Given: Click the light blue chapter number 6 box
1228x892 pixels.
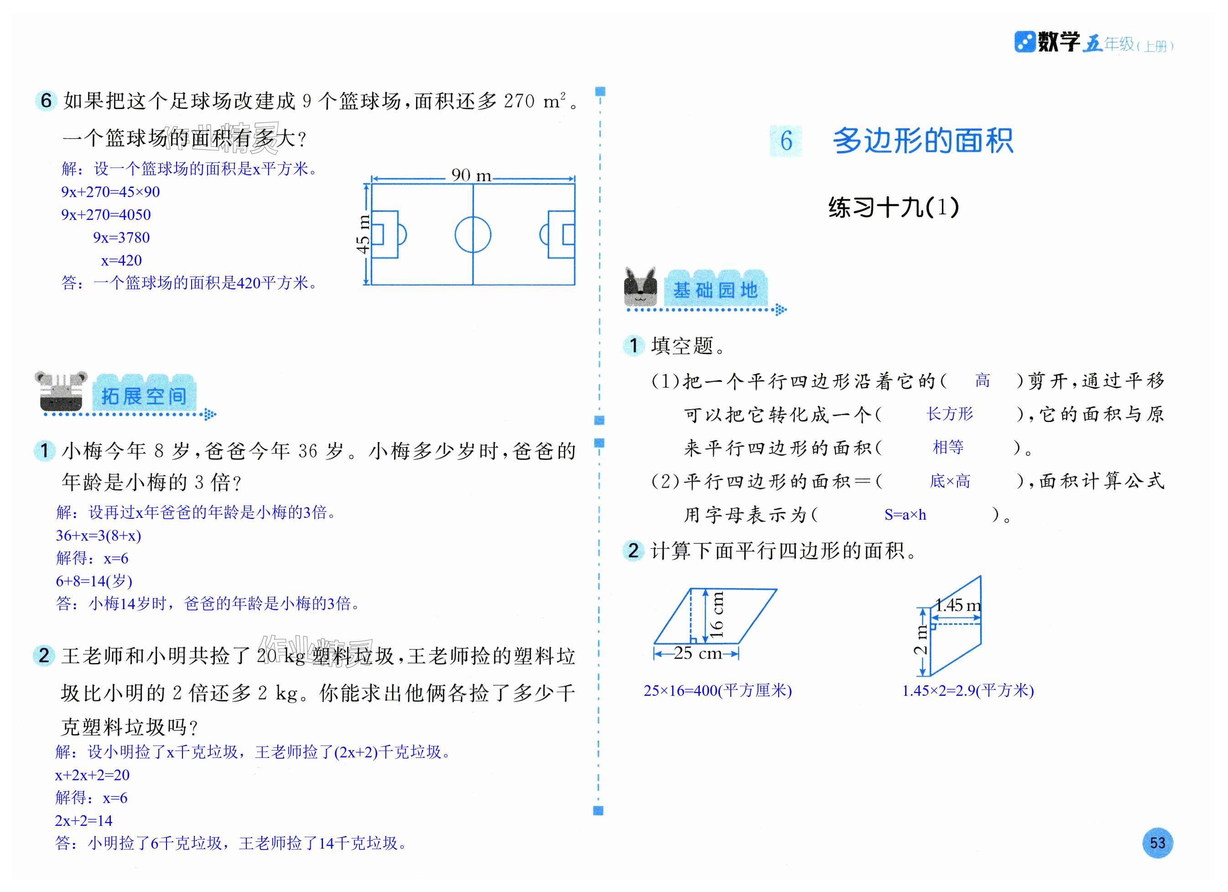Looking at the screenshot, I should click(786, 141).
